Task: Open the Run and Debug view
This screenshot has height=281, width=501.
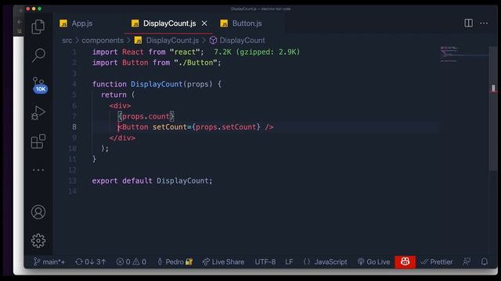Action: point(38,112)
